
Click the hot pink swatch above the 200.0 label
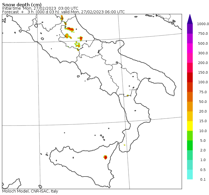(190, 58)
